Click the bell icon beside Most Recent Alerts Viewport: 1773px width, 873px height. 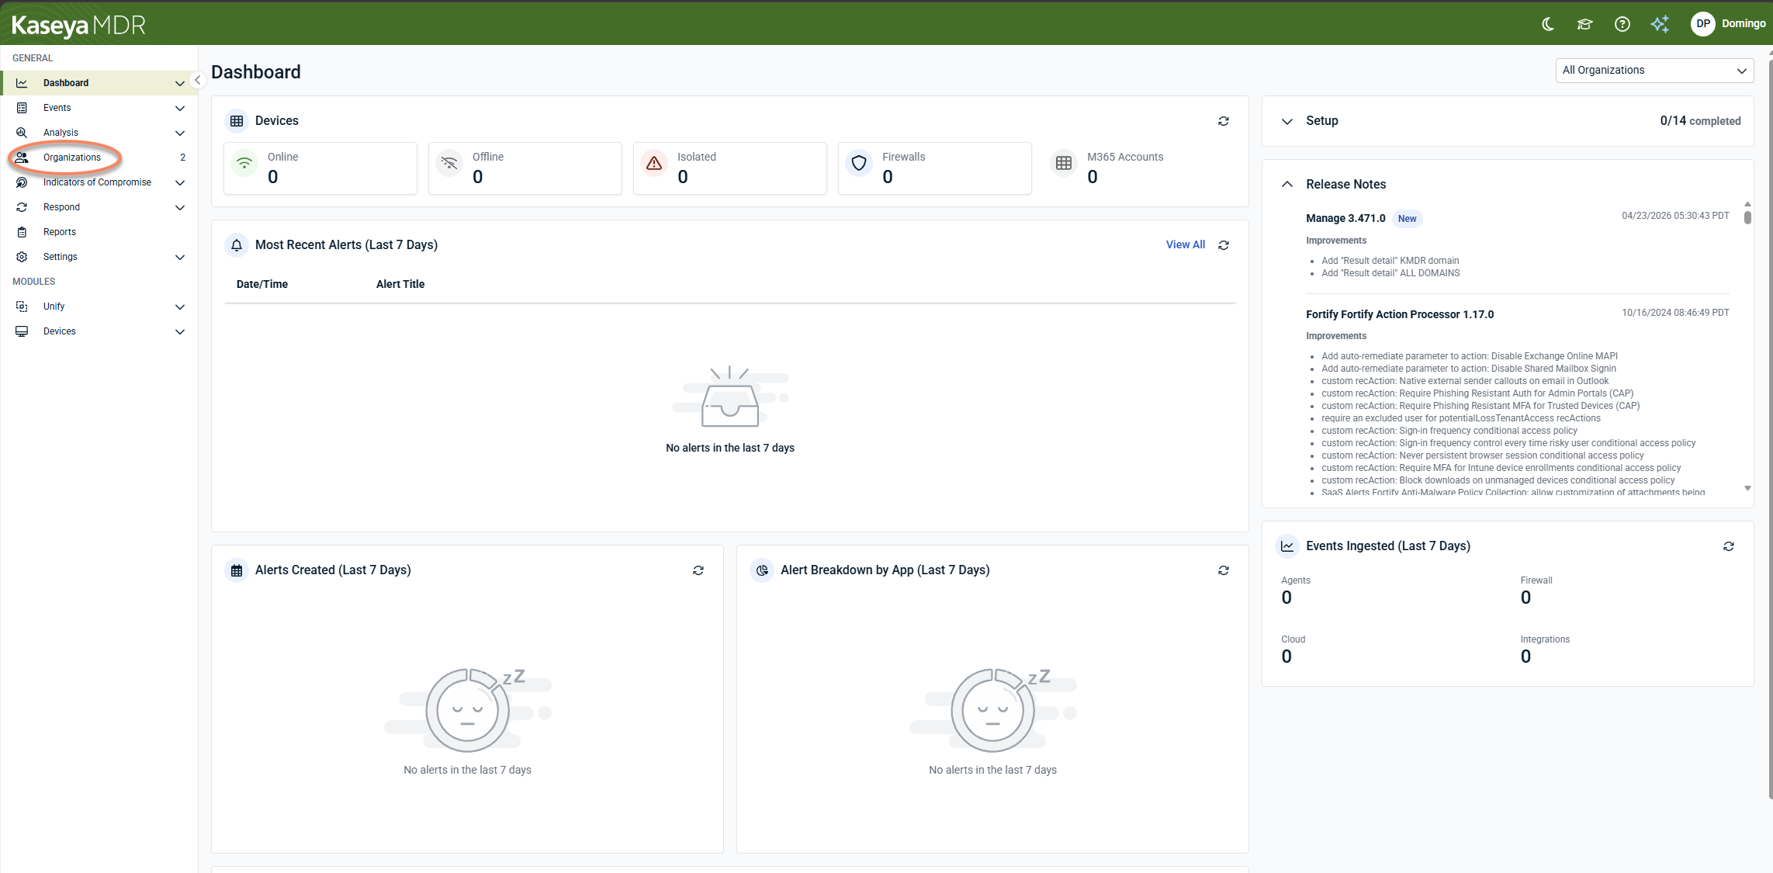[237, 245]
